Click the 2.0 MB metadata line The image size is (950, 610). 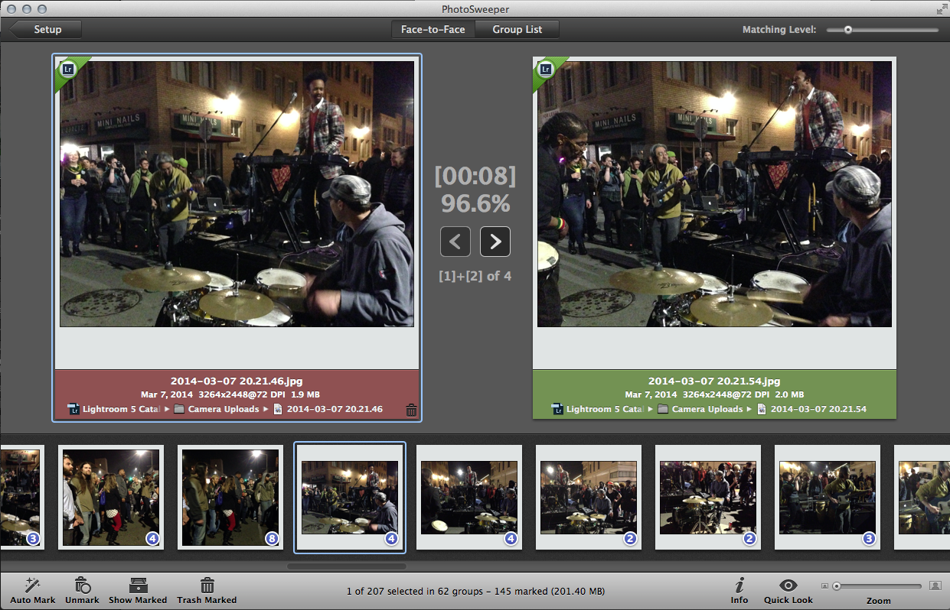[x=714, y=394]
